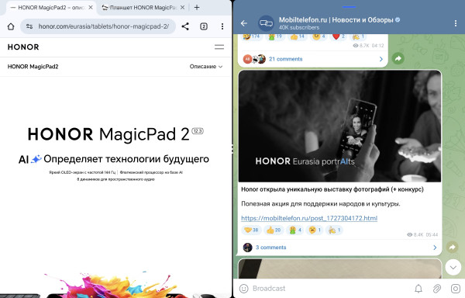Open Mobiltelefon.ru channel avatar
The width and height of the screenshot is (465, 298).
pos(266,23)
